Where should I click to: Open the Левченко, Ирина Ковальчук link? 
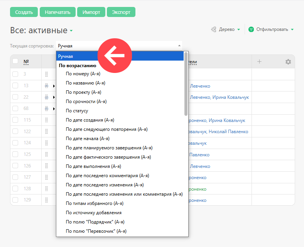tap(219, 97)
